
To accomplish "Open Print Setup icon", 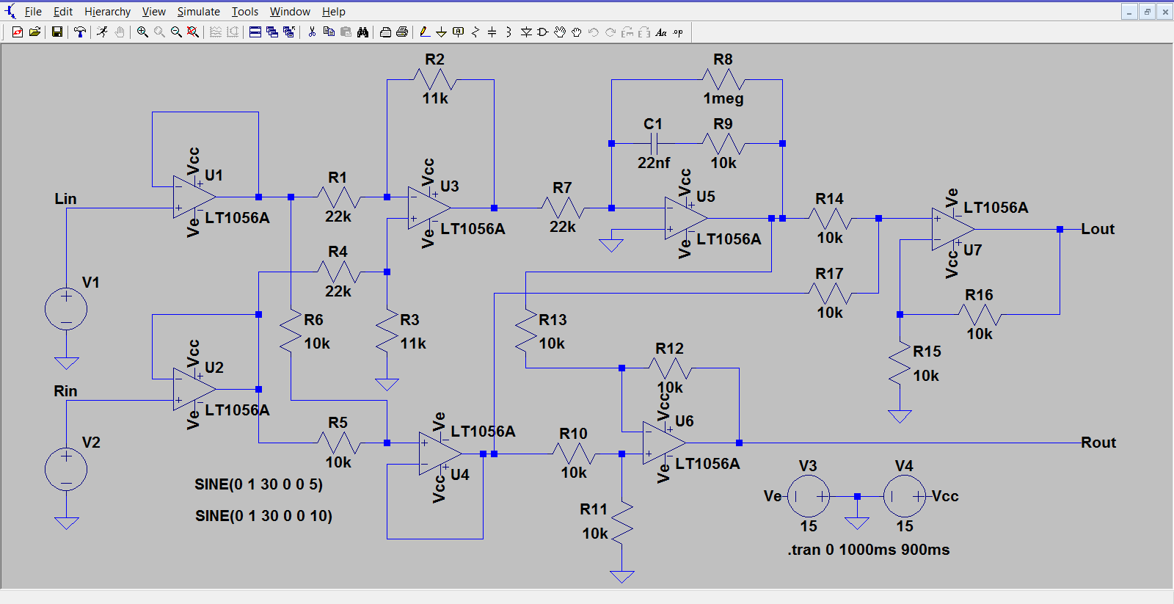I will tap(385, 32).
